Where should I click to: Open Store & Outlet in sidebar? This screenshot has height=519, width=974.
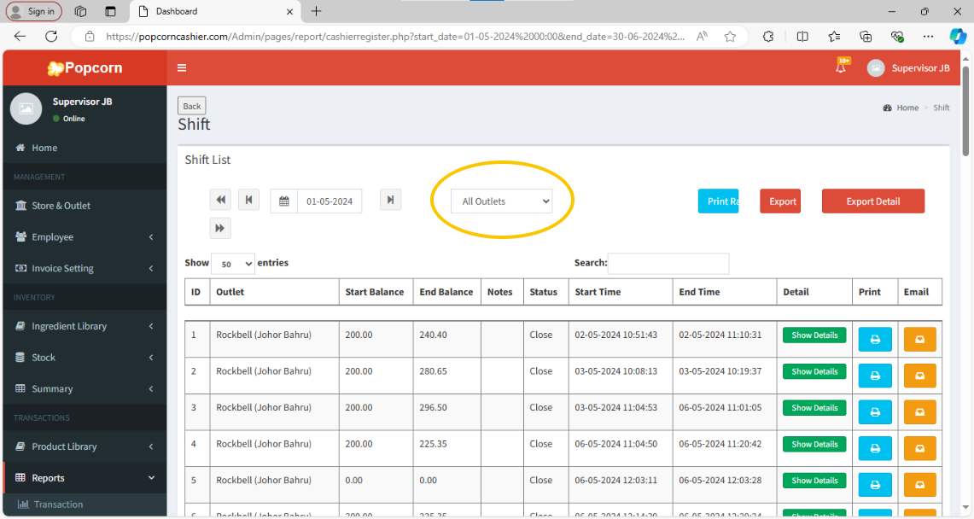(x=85, y=206)
